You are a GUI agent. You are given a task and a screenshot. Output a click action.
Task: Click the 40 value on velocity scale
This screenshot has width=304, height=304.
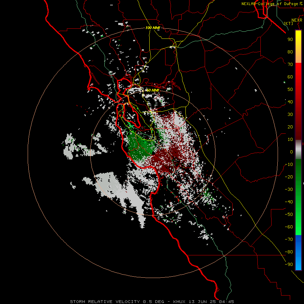point(290,102)
